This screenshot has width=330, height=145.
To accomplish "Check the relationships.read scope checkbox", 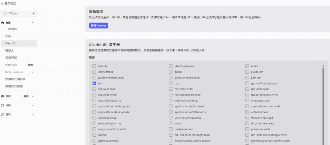I will click(x=247, y=118).
